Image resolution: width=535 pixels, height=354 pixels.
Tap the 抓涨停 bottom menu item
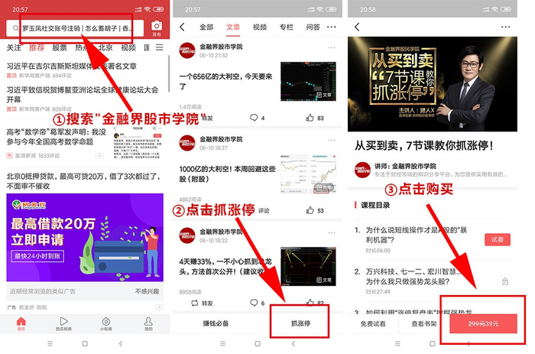pos(300,323)
